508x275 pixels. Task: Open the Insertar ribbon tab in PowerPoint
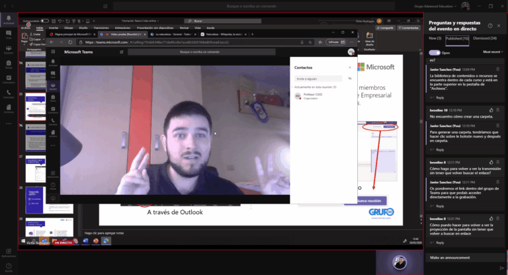coord(54,28)
